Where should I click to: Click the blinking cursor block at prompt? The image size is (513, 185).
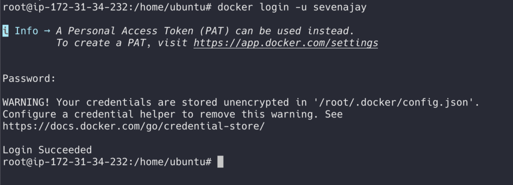220,161
